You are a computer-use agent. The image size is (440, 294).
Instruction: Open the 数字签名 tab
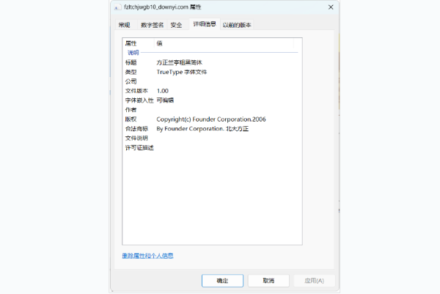[x=152, y=25]
